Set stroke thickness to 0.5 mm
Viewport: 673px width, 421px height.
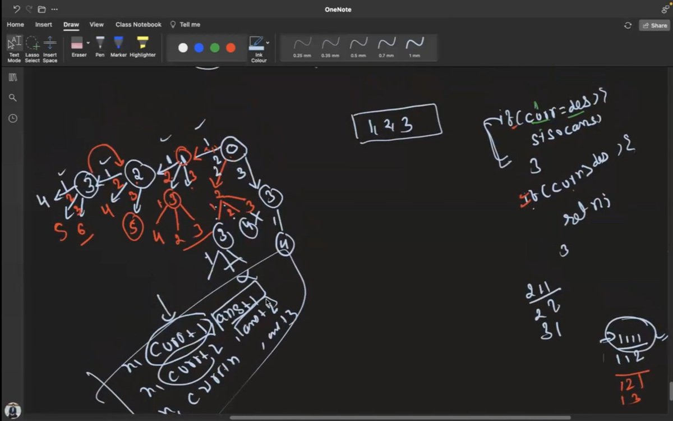click(358, 47)
